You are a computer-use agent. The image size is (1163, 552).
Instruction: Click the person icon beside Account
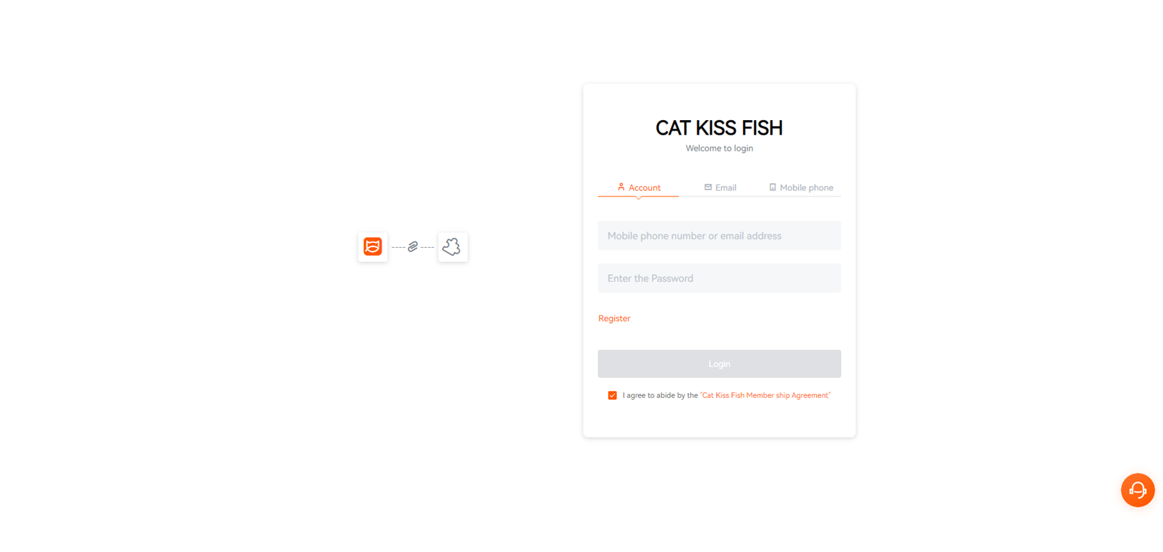tap(621, 187)
